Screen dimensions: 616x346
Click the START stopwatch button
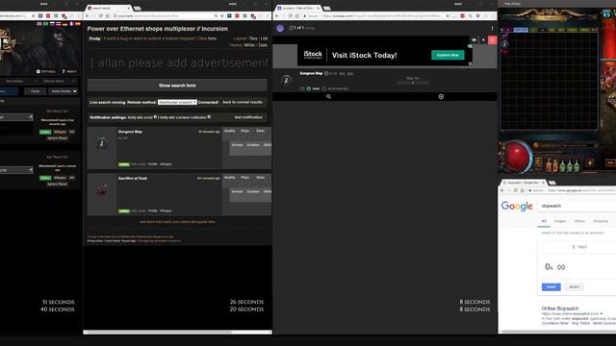[x=551, y=286]
